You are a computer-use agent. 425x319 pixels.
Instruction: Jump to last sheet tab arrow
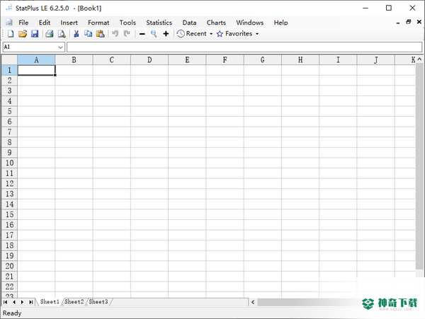point(31,302)
